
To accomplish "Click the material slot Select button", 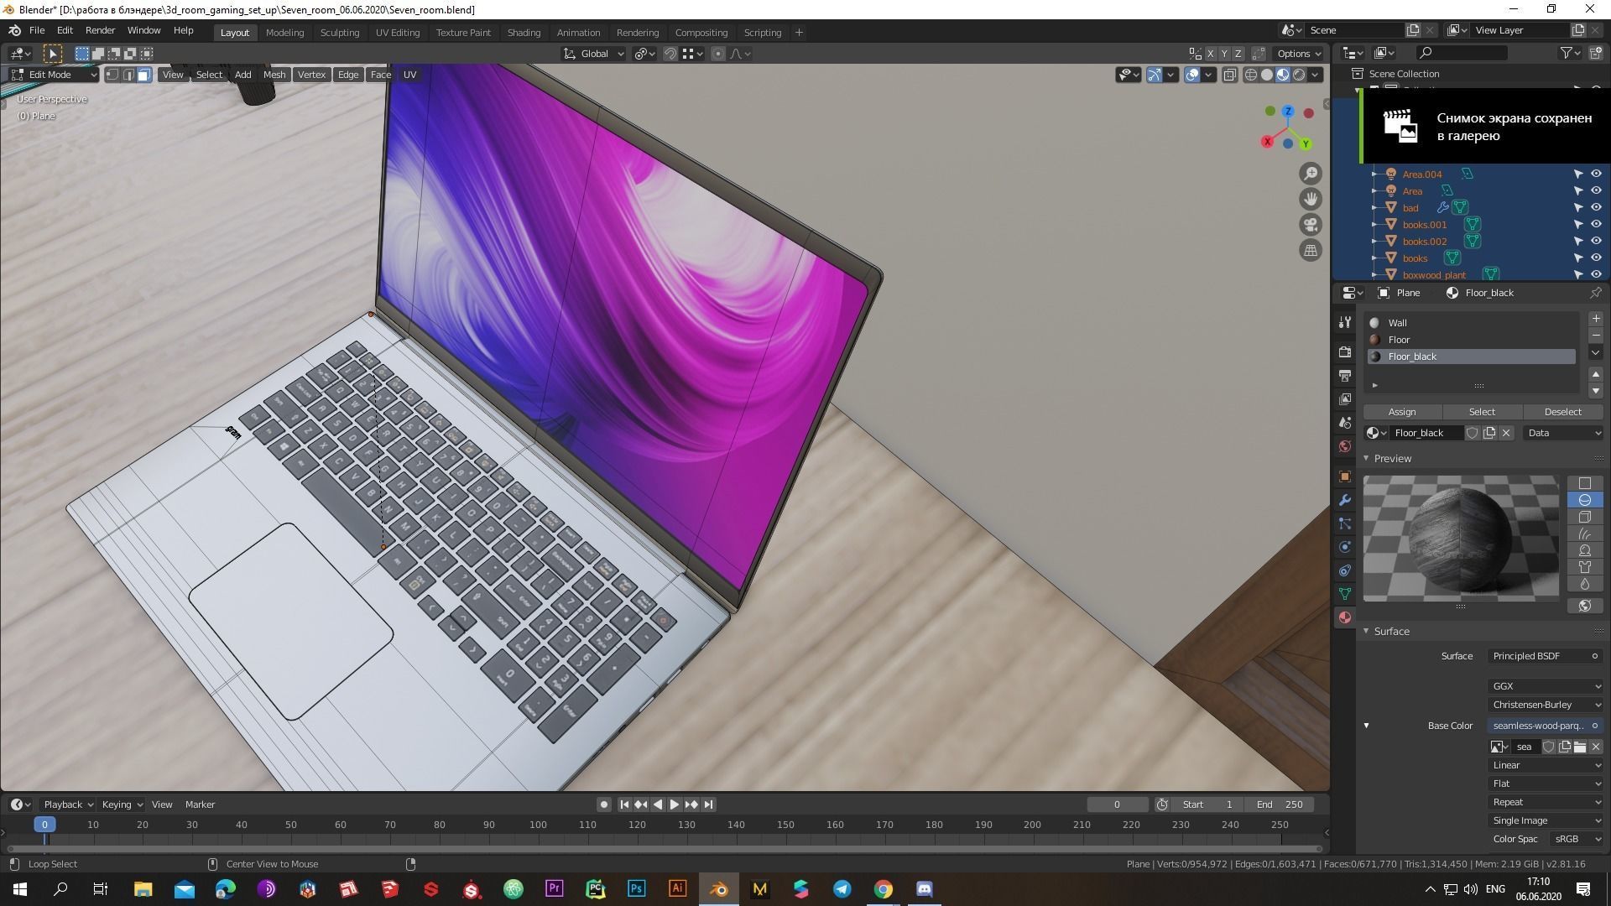I will (1482, 412).
